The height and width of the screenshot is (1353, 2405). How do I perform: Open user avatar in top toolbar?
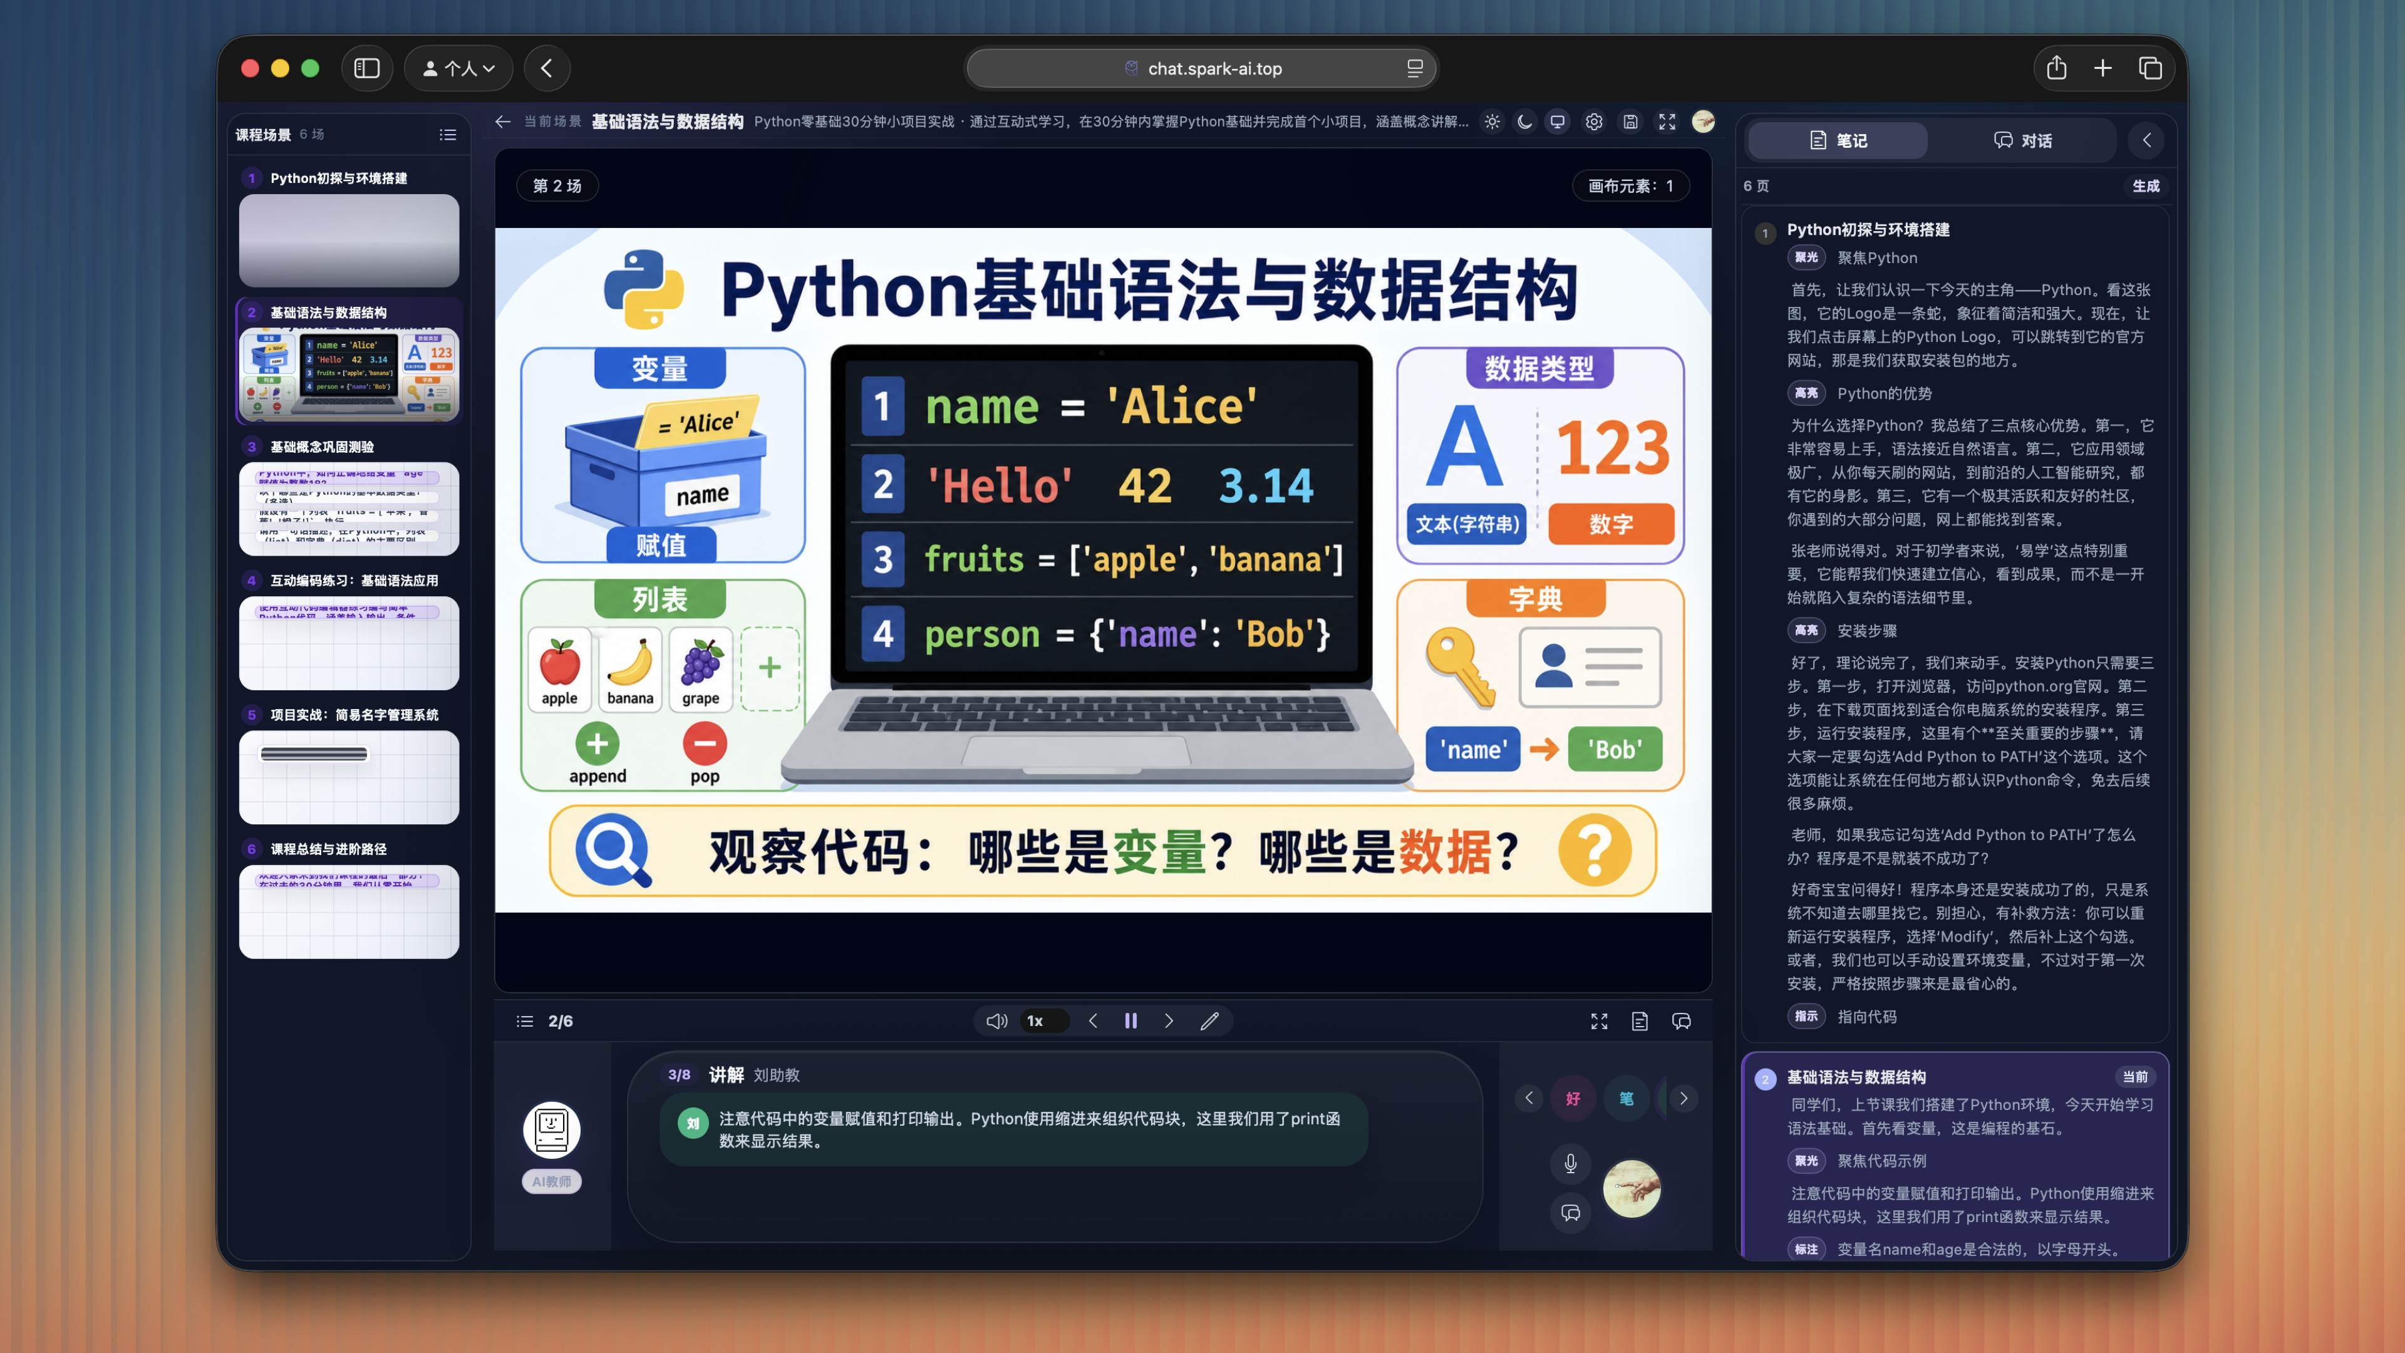pos(1703,122)
